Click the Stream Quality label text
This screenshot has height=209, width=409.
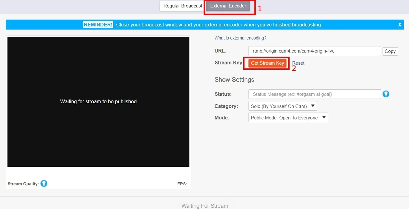(x=23, y=184)
